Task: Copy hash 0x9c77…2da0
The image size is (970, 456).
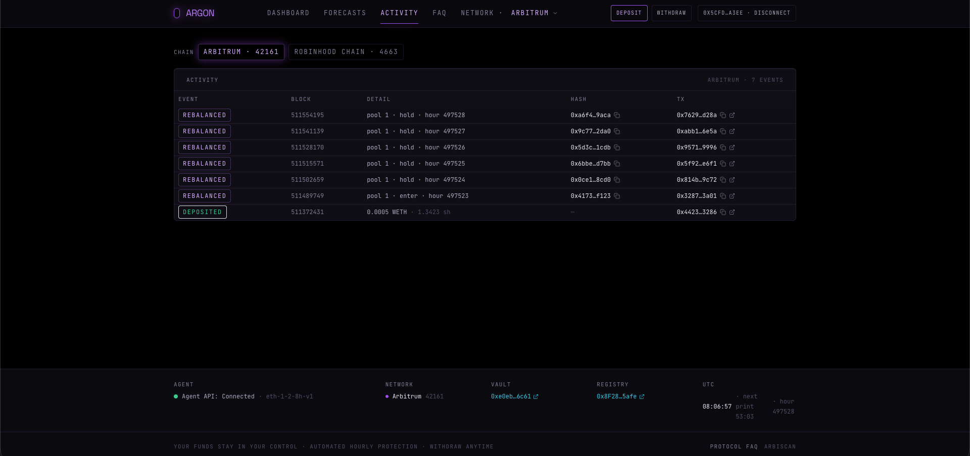Action: (617, 131)
